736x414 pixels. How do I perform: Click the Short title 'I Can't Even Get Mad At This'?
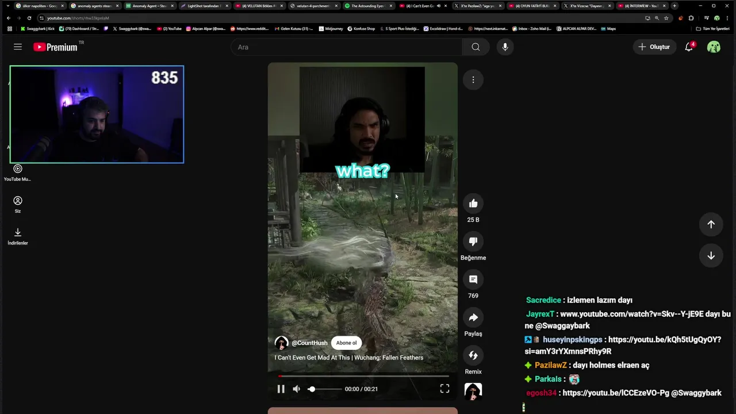pyautogui.click(x=348, y=358)
